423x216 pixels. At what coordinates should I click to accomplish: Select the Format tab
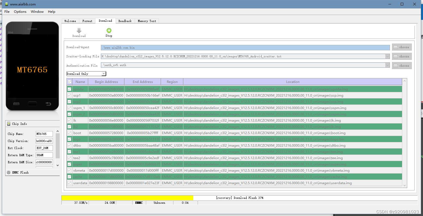coord(87,21)
